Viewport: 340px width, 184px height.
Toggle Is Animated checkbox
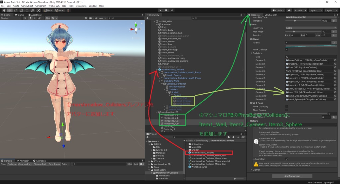pyautogui.click(x=287, y=159)
